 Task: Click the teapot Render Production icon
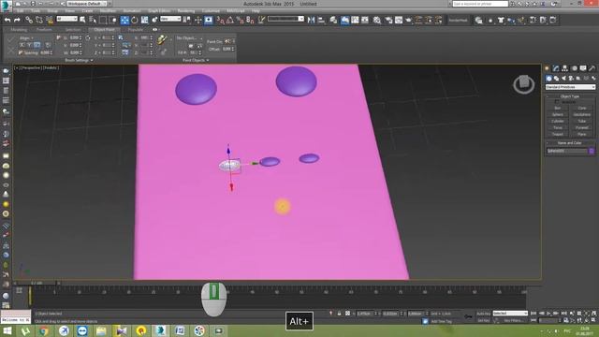click(x=409, y=21)
